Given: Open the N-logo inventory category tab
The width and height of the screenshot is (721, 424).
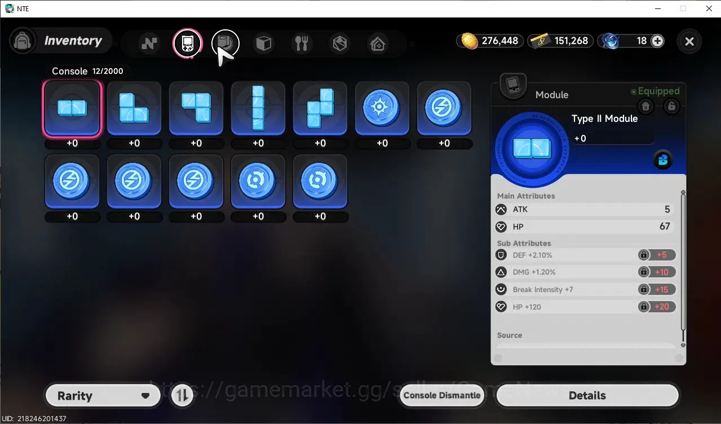Looking at the screenshot, I should [149, 43].
